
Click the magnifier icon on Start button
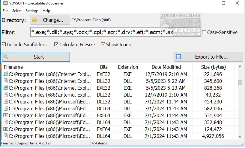(x=6, y=57)
